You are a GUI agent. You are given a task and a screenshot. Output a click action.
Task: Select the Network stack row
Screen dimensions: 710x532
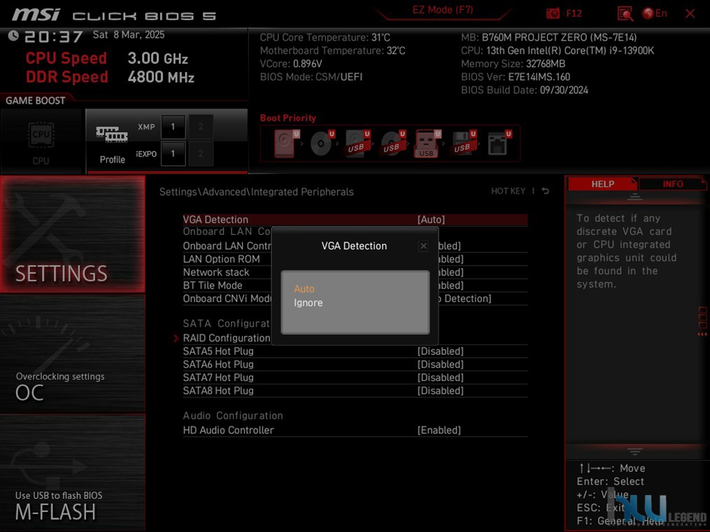click(355, 272)
